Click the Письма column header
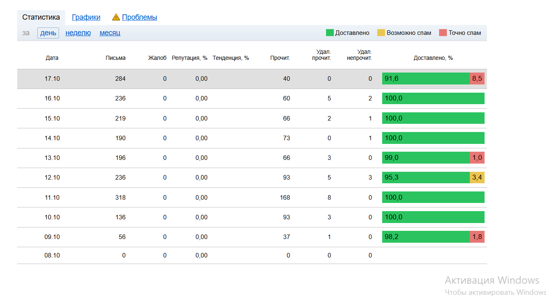The image size is (546, 296). point(116,58)
